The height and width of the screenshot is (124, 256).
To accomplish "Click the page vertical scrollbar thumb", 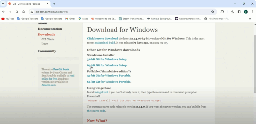I will click(255, 64).
